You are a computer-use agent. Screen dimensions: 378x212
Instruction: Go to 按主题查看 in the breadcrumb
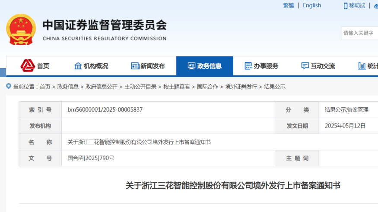click(177, 87)
